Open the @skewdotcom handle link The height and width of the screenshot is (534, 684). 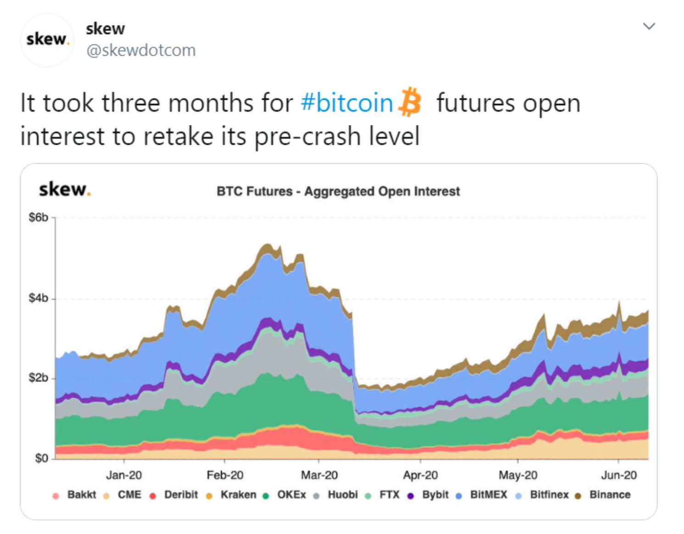tap(141, 50)
